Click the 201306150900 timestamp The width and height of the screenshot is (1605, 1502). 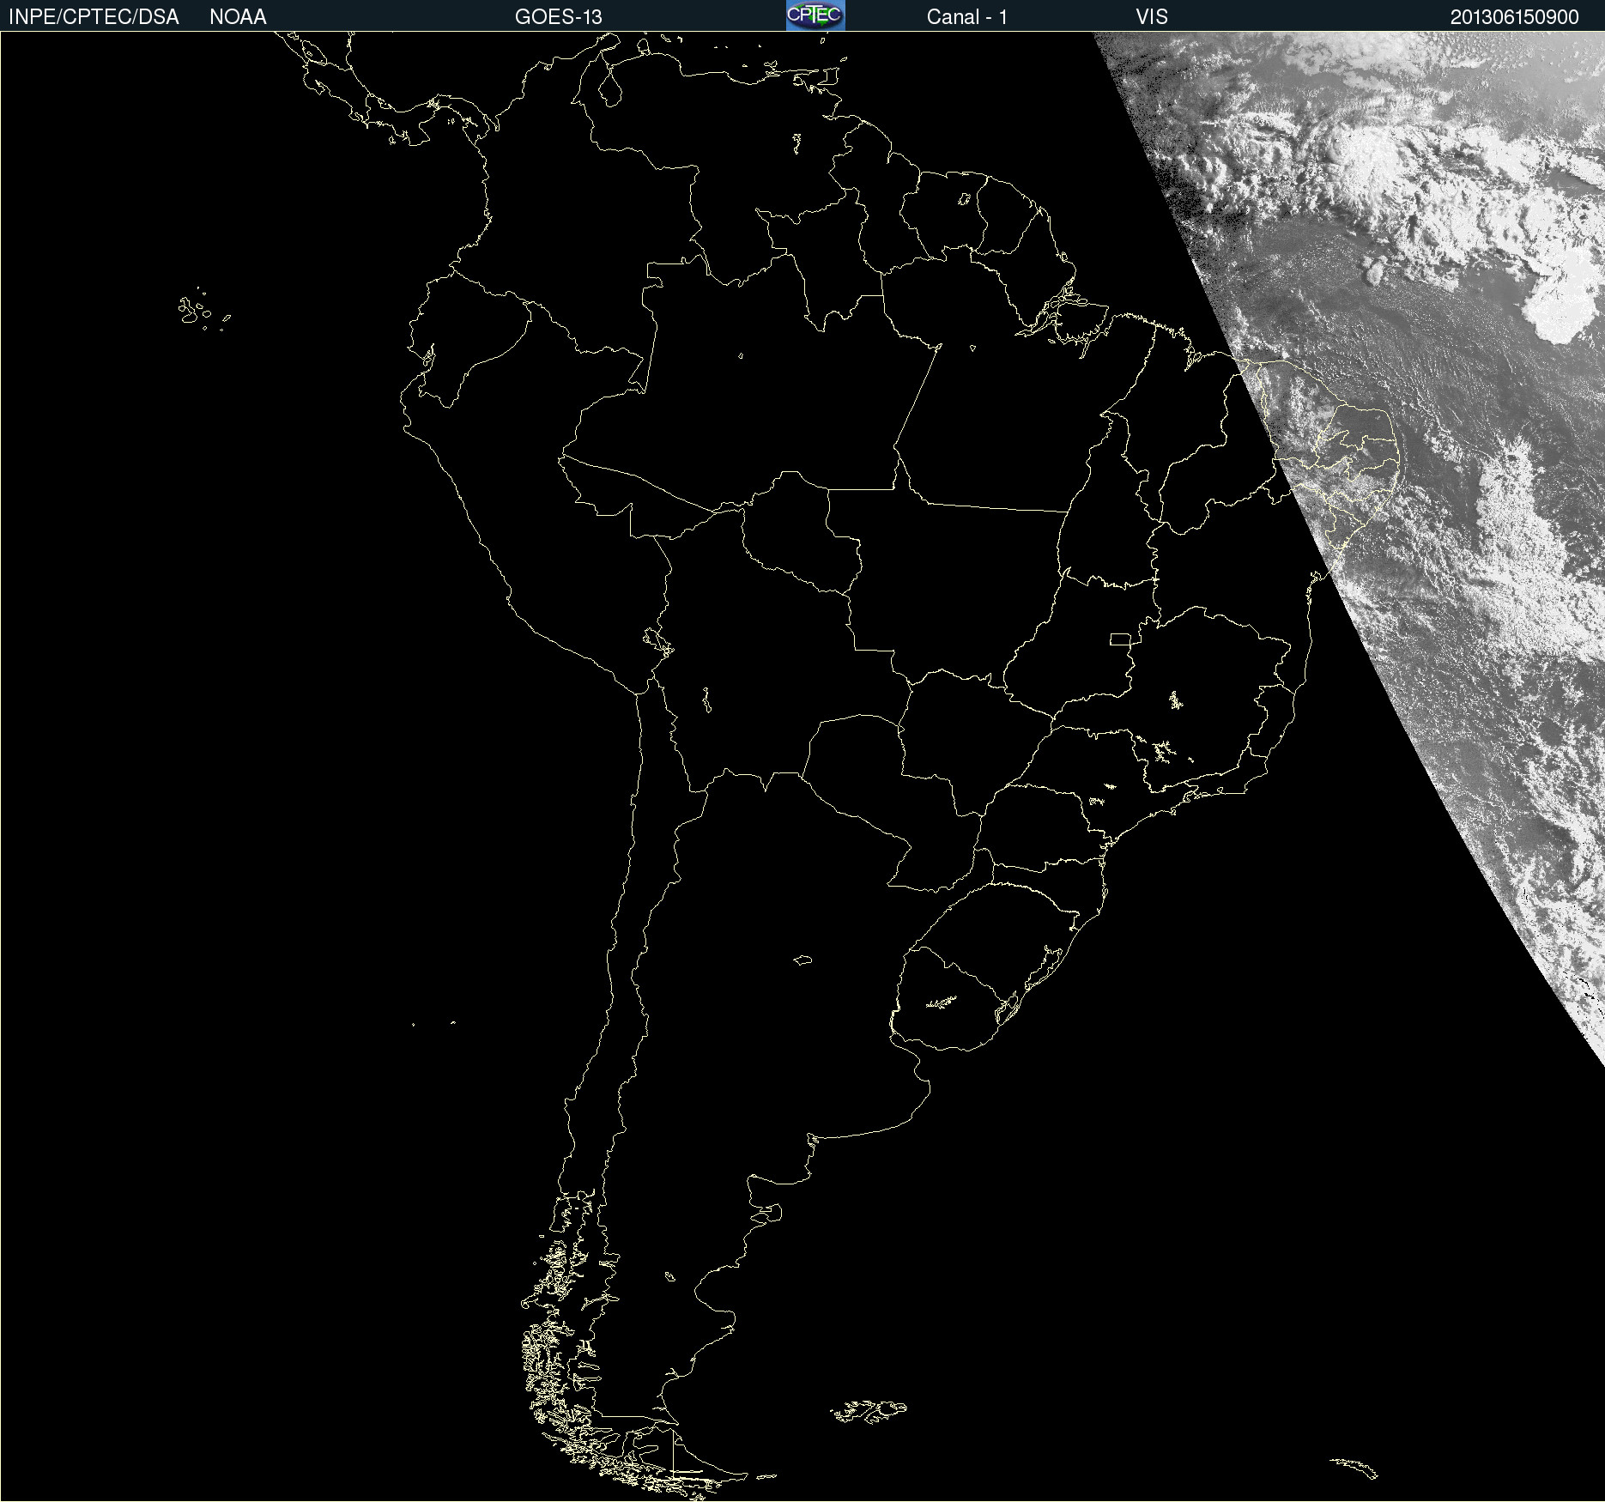click(x=1515, y=17)
